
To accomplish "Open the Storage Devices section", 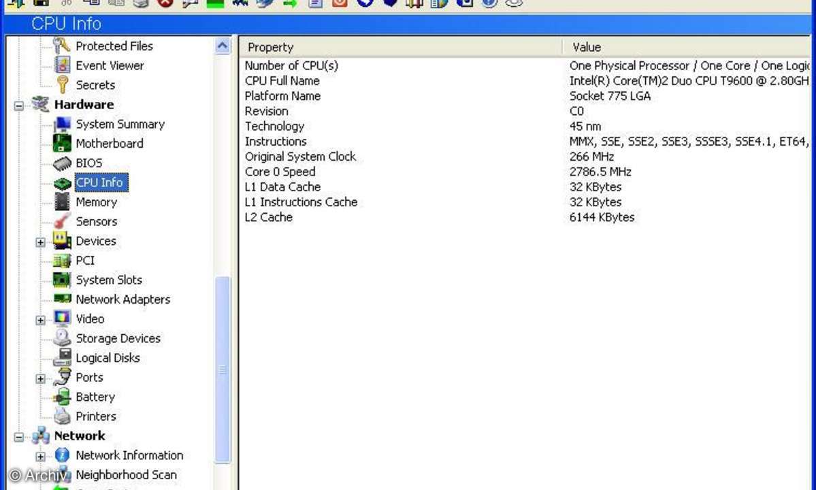I will click(x=118, y=339).
